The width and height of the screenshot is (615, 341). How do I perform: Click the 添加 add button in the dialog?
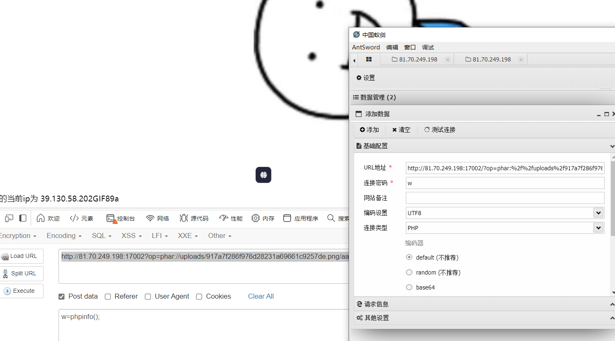[369, 130]
